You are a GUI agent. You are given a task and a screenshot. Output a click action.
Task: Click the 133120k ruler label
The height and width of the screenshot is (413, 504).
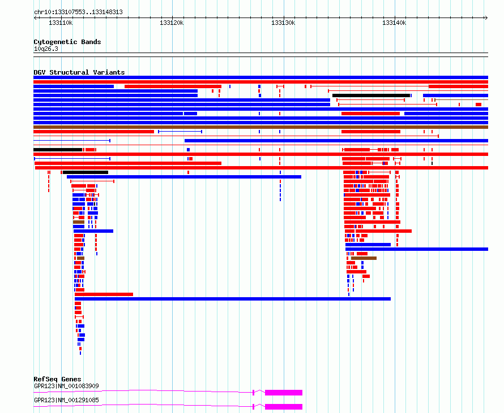point(172,23)
